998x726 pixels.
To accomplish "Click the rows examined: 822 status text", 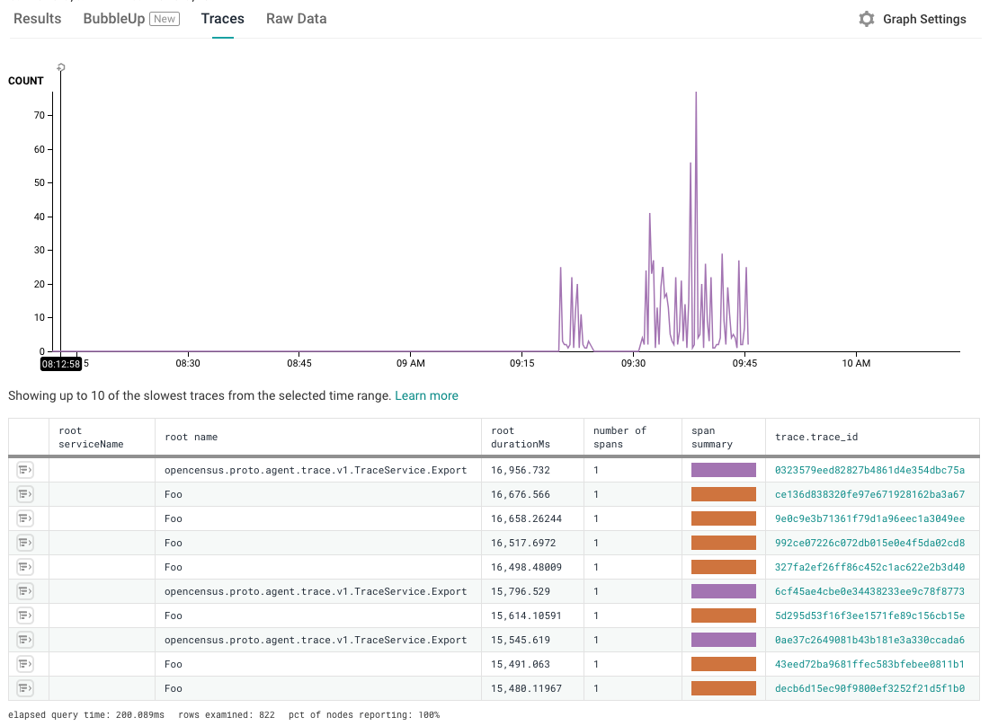I will pos(227,714).
